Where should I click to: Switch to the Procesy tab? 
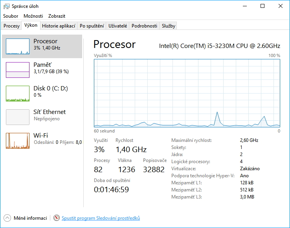[11, 26]
